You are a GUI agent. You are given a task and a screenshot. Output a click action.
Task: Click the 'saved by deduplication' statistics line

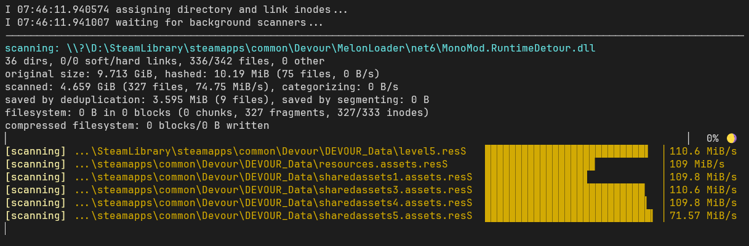click(217, 99)
